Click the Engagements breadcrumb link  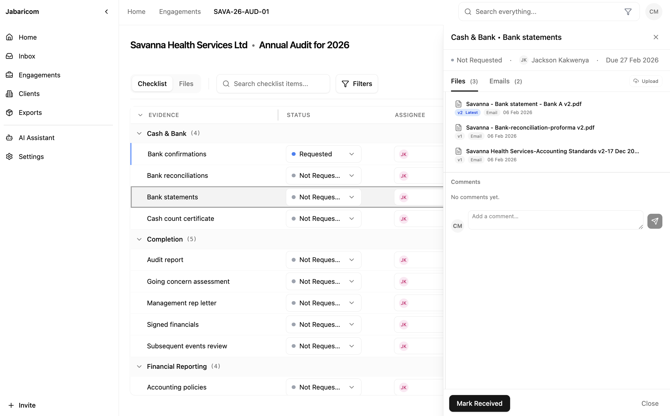pyautogui.click(x=180, y=12)
